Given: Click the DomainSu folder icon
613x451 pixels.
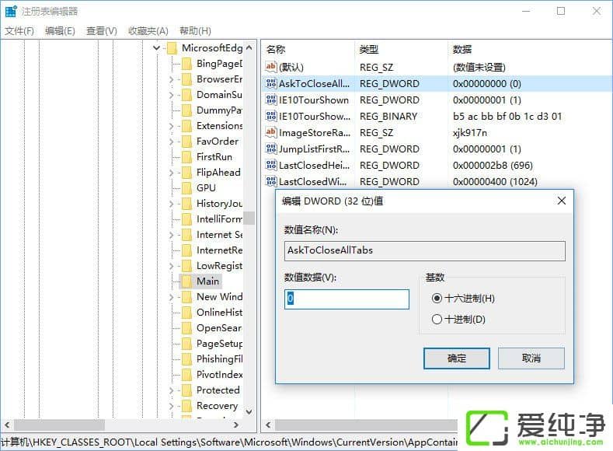Looking at the screenshot, I should [187, 95].
